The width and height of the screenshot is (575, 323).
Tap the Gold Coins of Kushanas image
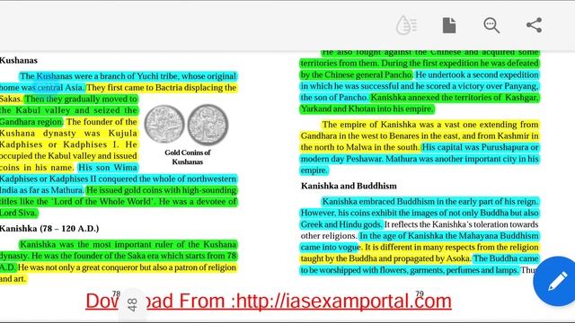click(186, 126)
